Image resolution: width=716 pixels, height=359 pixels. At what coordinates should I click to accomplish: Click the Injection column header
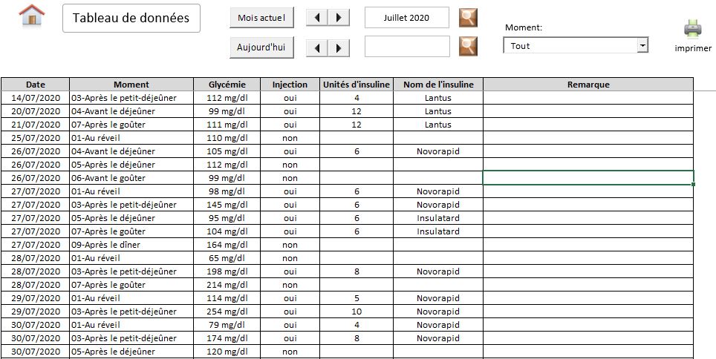290,85
